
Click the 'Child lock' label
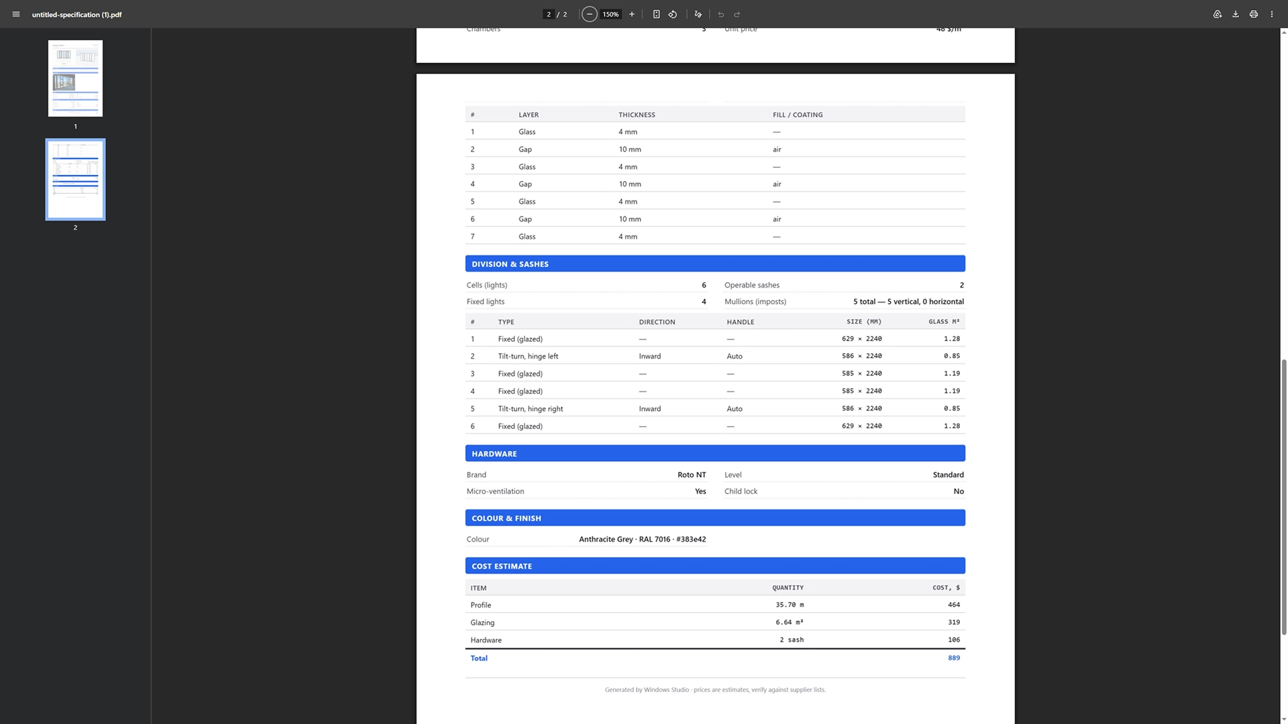coord(741,491)
